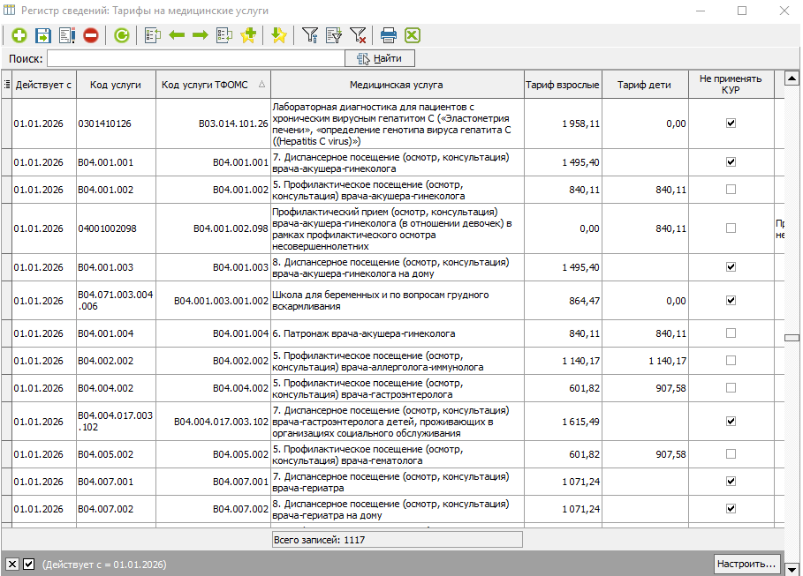Click the green left arrow toolbar icon
The width and height of the screenshot is (803, 576).
177,35
